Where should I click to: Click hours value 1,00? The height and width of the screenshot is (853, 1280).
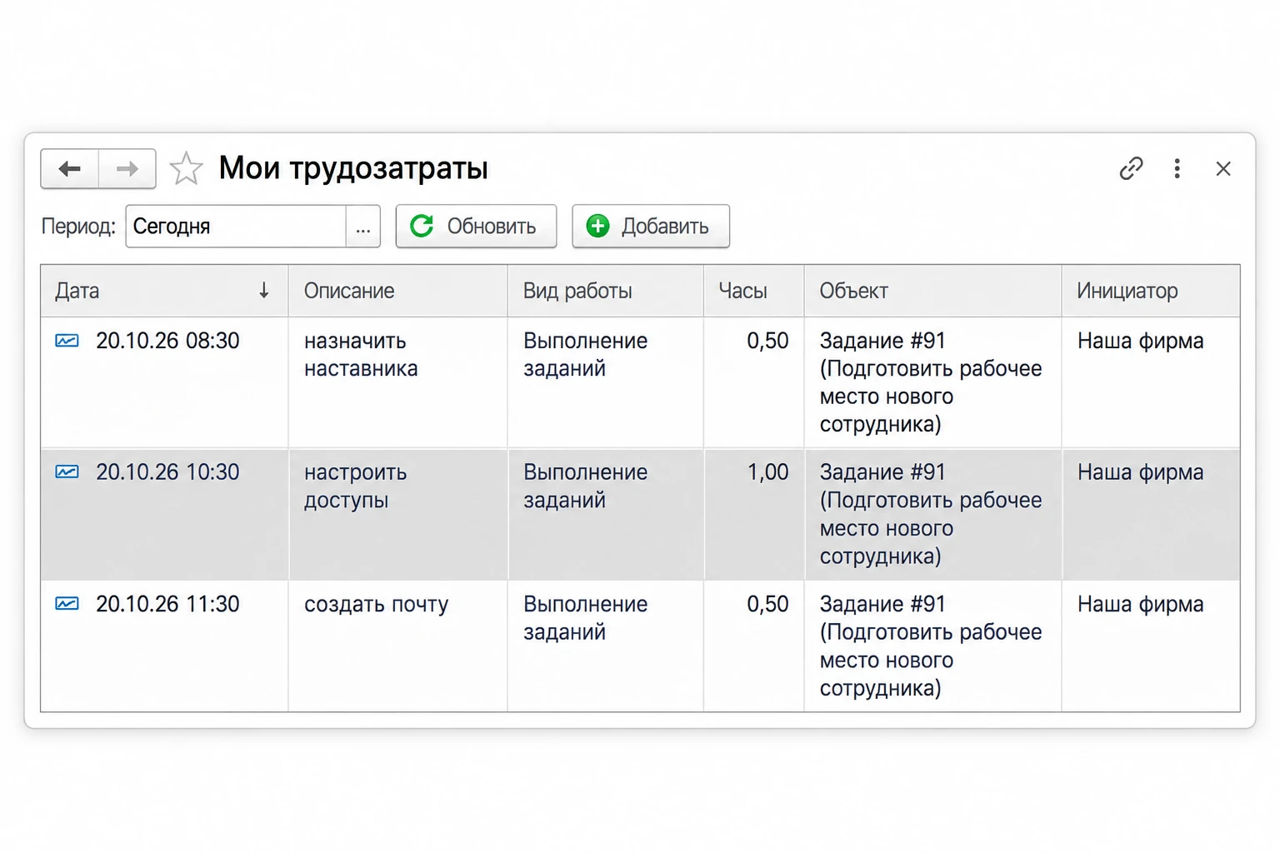click(x=767, y=472)
